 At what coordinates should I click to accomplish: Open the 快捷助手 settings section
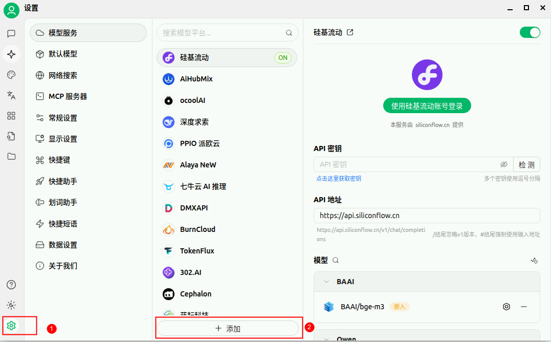coord(88,181)
